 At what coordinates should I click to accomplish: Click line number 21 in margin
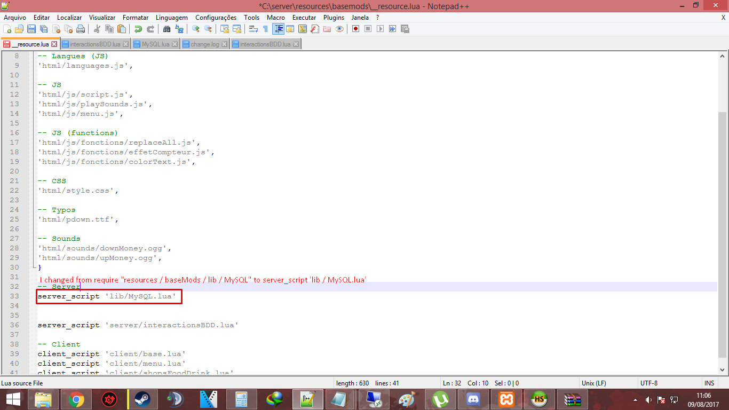[14, 181]
